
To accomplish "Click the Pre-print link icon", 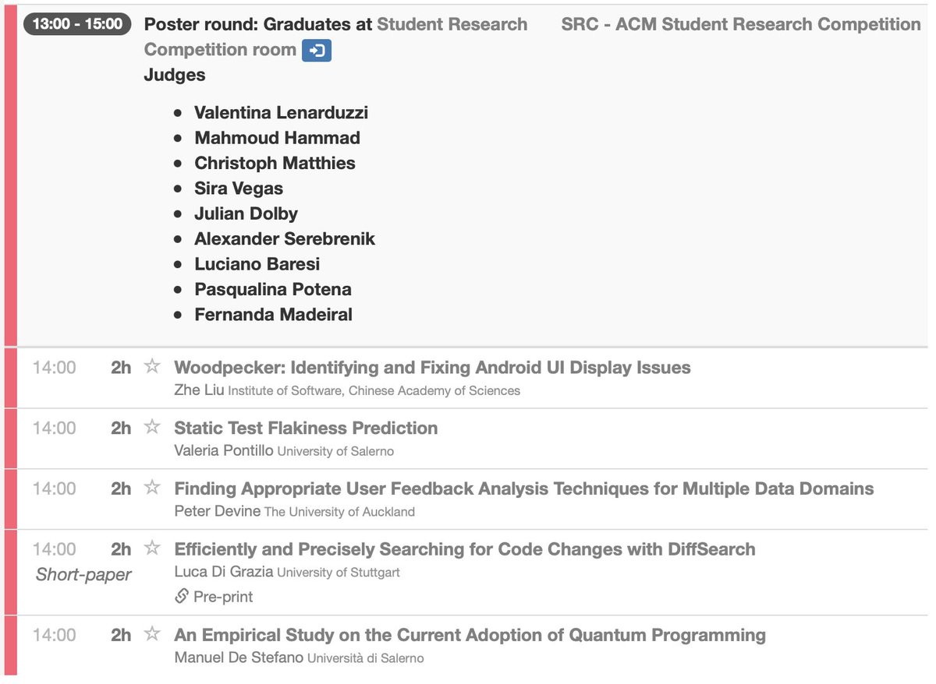I will click(x=182, y=597).
